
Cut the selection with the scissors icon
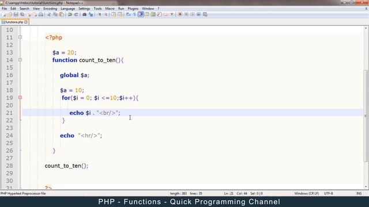[x=49, y=14]
